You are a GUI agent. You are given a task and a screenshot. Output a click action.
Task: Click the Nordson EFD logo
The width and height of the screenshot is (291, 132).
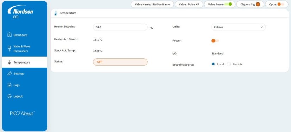click(x=20, y=12)
